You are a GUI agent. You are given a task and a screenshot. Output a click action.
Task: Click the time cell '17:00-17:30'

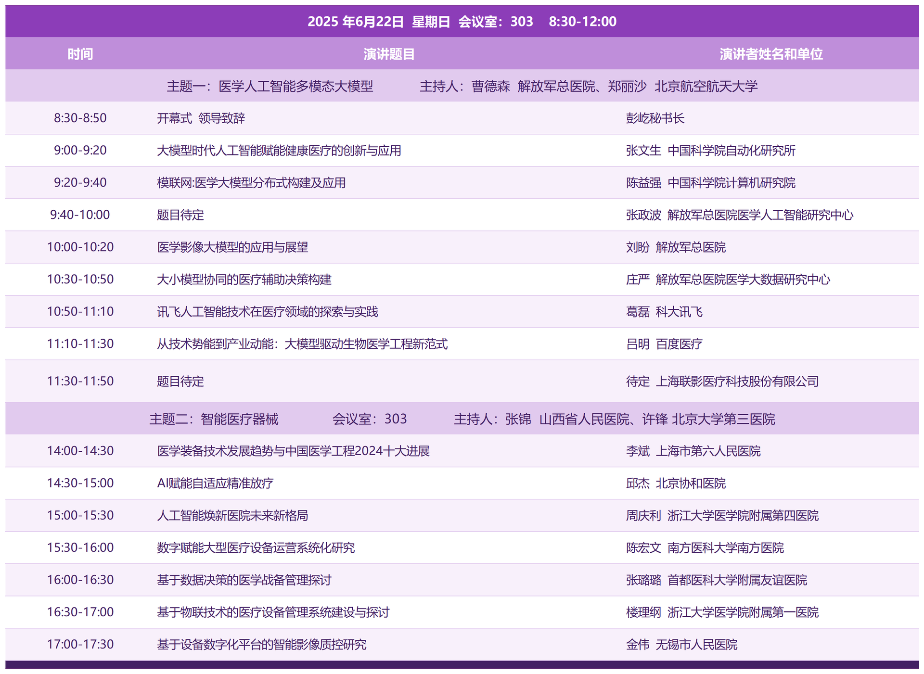[x=80, y=645]
